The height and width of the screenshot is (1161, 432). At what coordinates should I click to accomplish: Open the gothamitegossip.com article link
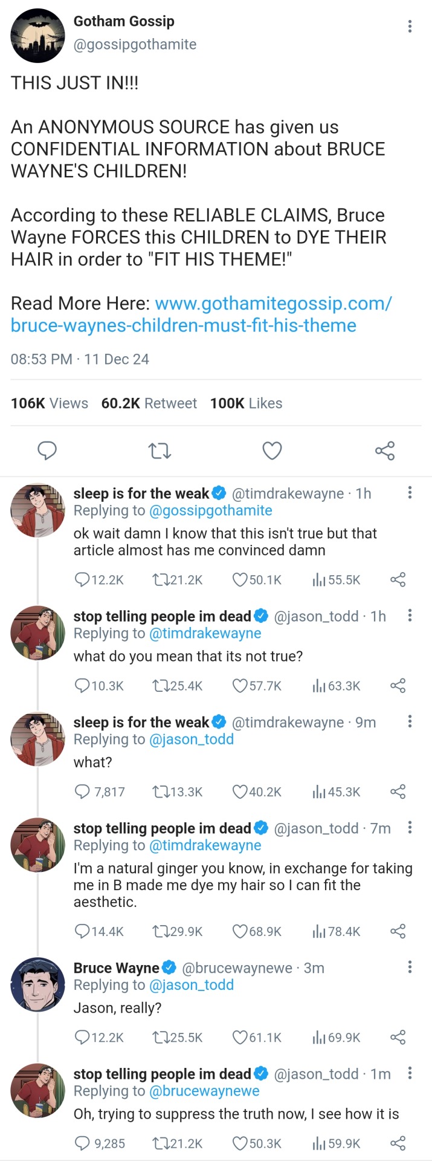202,314
